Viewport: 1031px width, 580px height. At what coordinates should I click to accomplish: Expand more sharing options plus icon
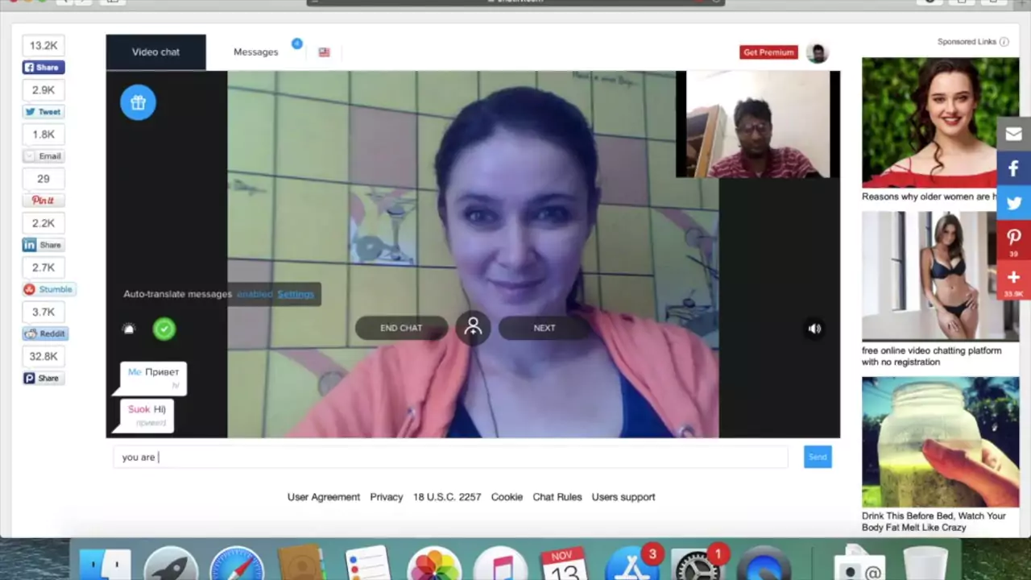click(1013, 280)
